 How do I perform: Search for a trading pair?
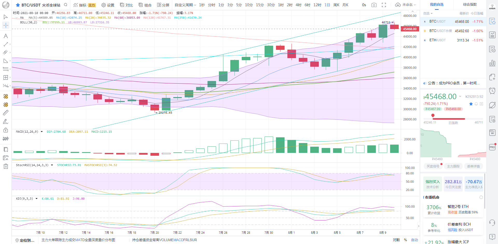point(66,5)
